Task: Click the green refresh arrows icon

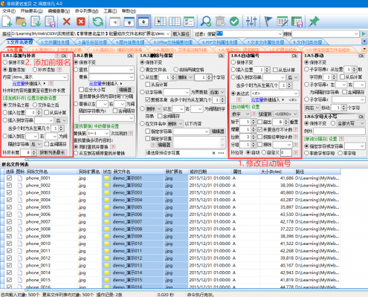Action: point(98,22)
